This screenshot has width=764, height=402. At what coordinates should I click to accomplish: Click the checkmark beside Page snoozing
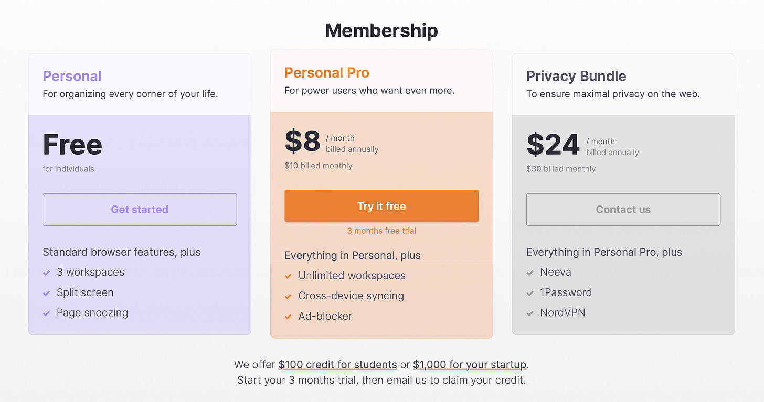[47, 313]
